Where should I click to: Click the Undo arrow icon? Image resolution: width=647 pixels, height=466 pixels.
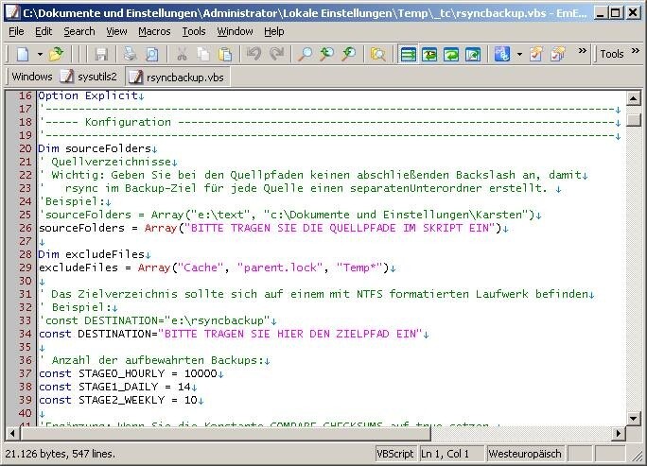point(254,54)
